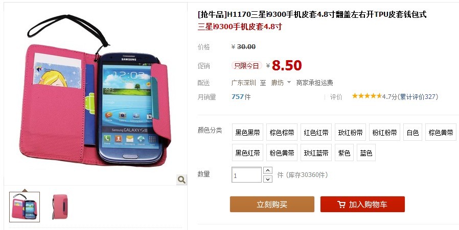
Task: Open the 廊坊 destination dropdown arrow
Action: tap(289, 83)
